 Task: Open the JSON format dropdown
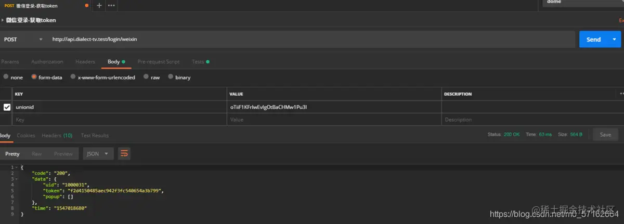pyautogui.click(x=98, y=154)
